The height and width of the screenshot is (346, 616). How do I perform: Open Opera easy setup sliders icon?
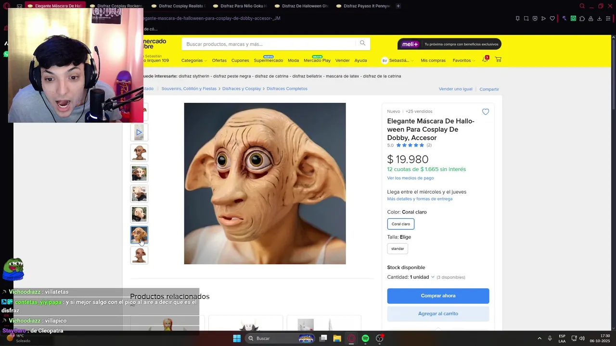tap(608, 18)
